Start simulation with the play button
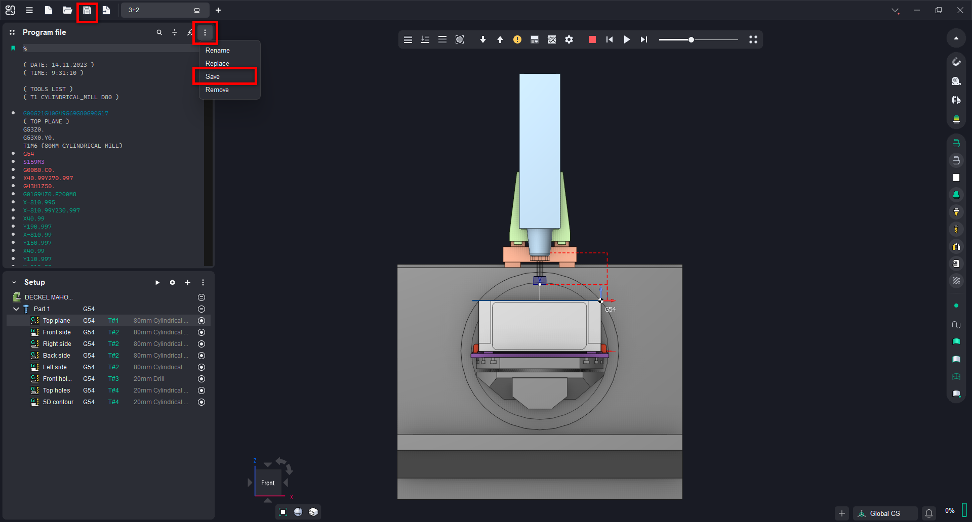 627,39
